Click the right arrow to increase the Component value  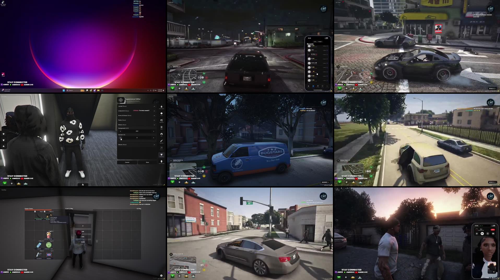click(x=154, y=131)
